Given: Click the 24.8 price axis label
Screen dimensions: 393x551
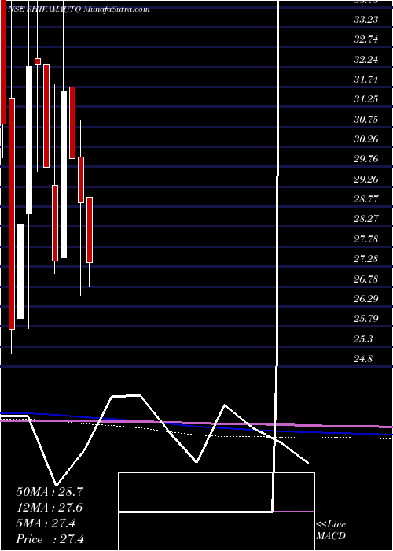Looking at the screenshot, I should pos(363,359).
